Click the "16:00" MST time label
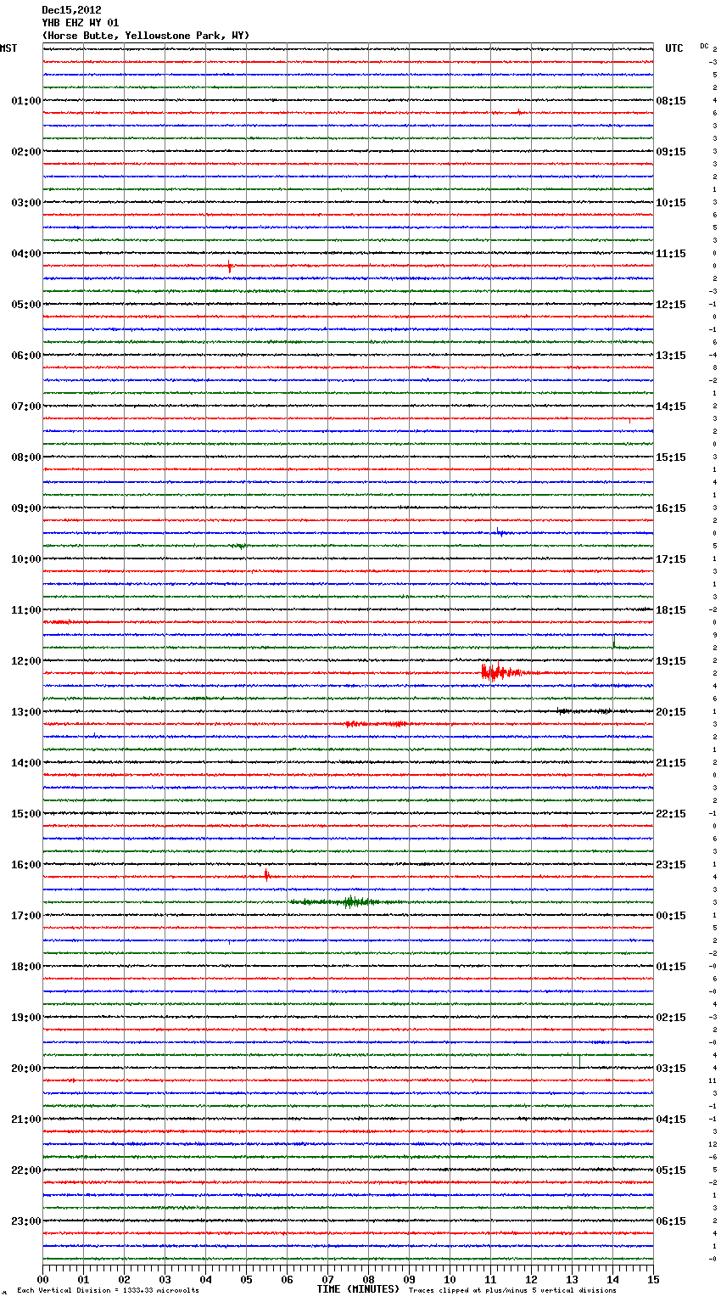The height and width of the screenshot is (1302, 721). click(x=26, y=865)
